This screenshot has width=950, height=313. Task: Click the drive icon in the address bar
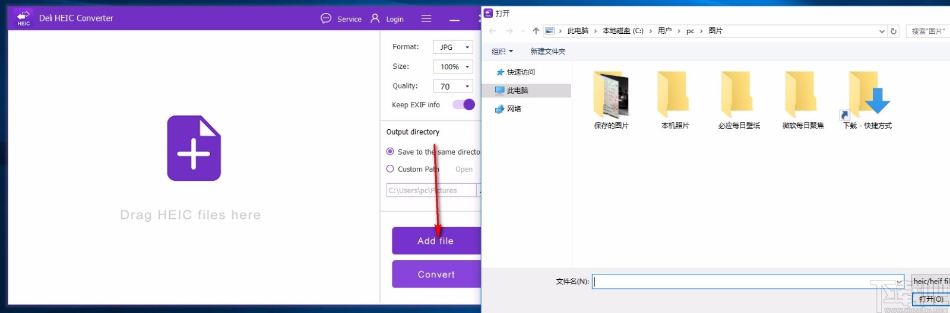click(550, 31)
